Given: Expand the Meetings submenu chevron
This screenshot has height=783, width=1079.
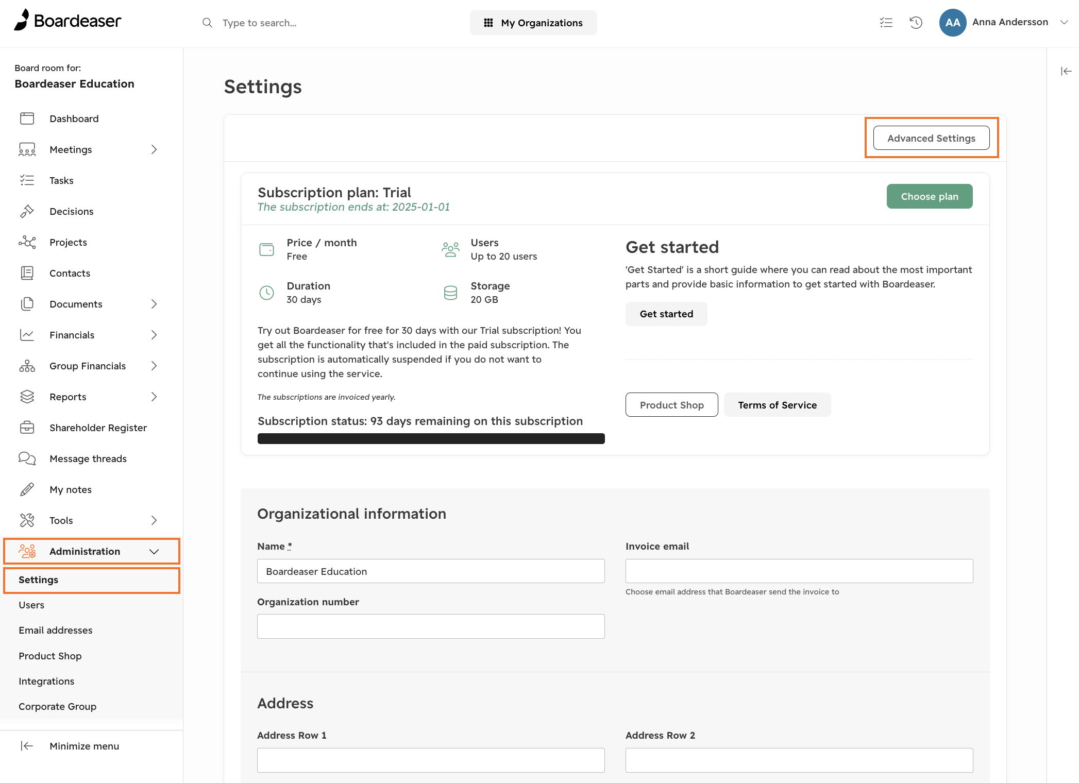Looking at the screenshot, I should pos(154,149).
